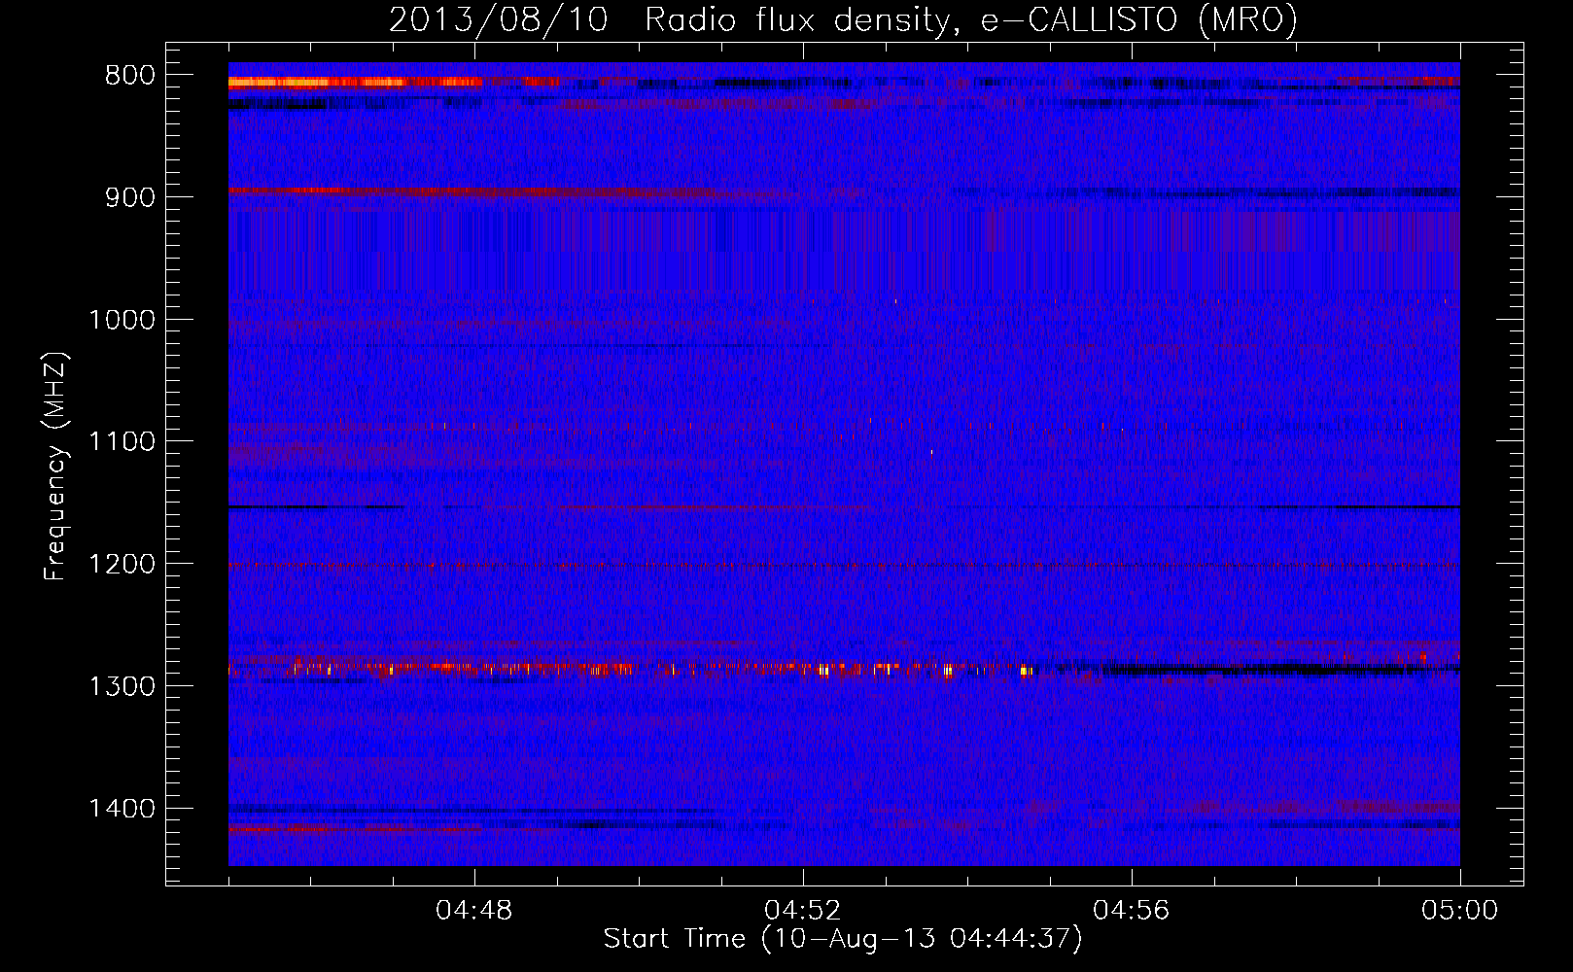Click the 04:56 time tick label
The width and height of the screenshot is (1573, 972).
pos(1132,911)
